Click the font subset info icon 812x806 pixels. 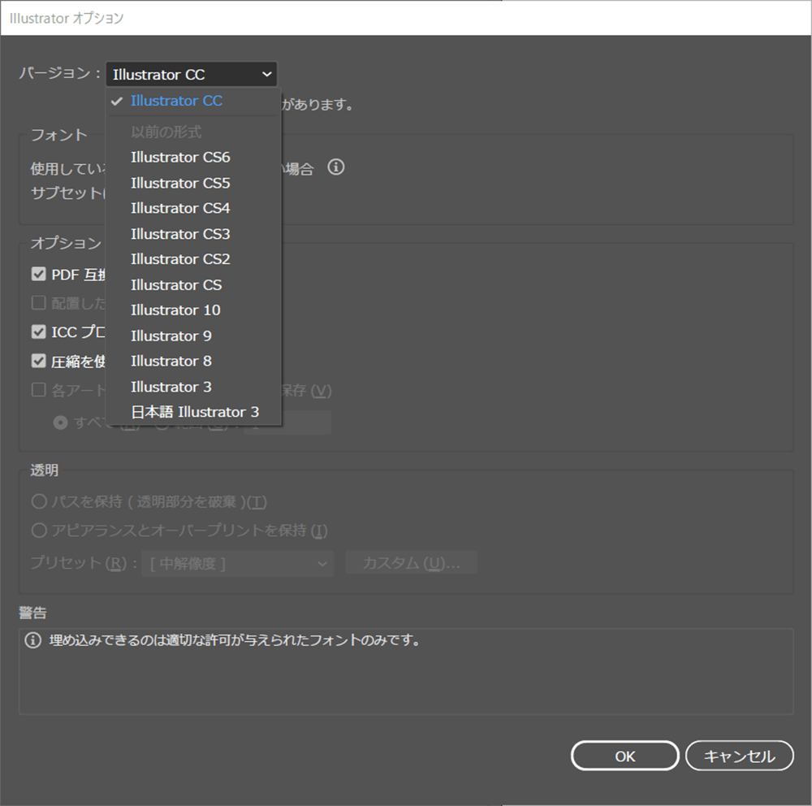[x=335, y=167]
